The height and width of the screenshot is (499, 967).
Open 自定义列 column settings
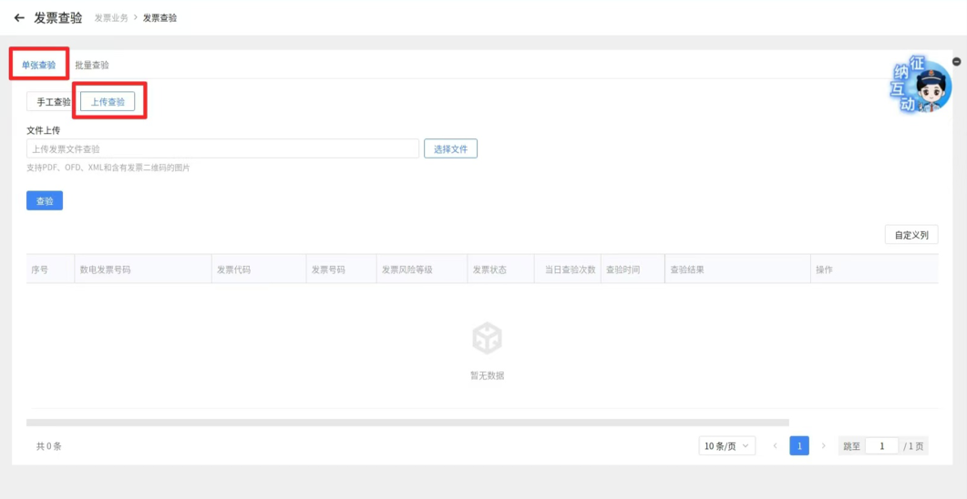click(x=911, y=235)
